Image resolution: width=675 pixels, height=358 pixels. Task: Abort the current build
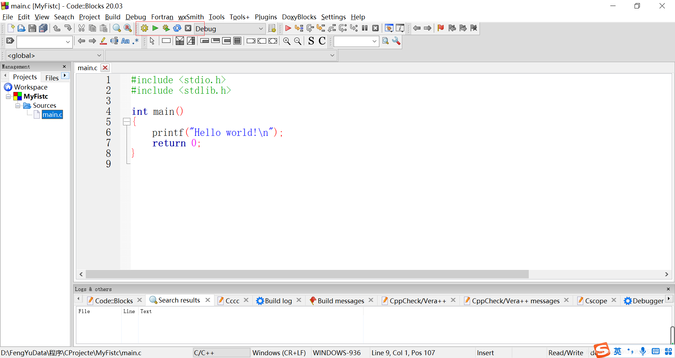[x=188, y=28]
